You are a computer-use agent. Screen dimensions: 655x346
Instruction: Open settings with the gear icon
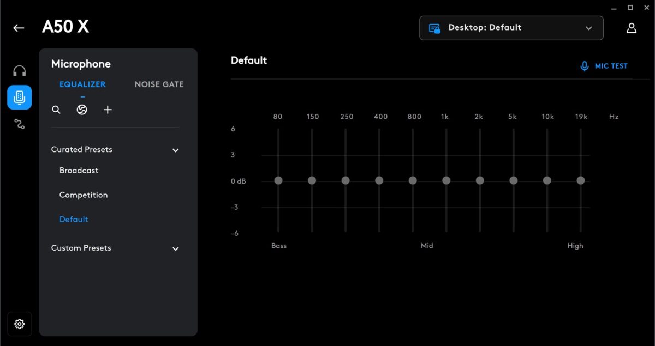(x=20, y=324)
